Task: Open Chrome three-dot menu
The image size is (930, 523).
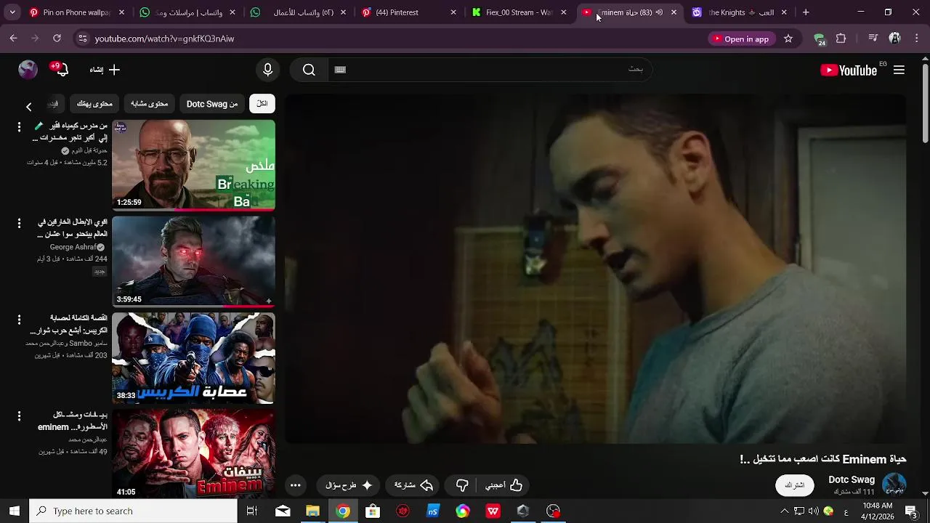Action: (x=916, y=38)
